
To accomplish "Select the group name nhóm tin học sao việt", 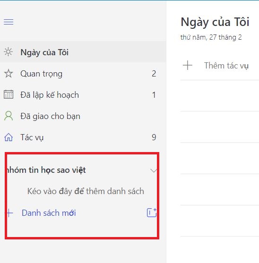I will click(46, 170).
